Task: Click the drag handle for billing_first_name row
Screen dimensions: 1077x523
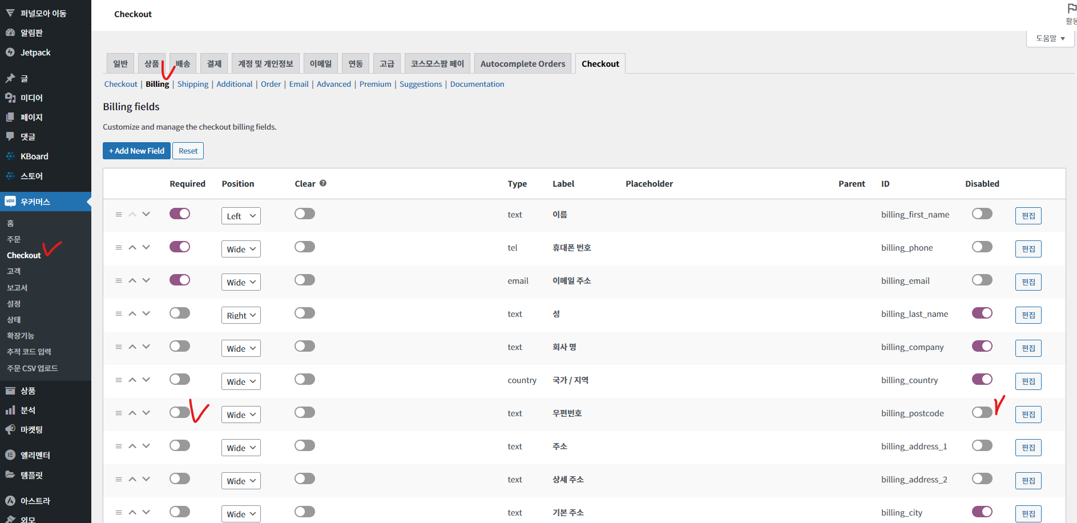Action: tap(119, 215)
